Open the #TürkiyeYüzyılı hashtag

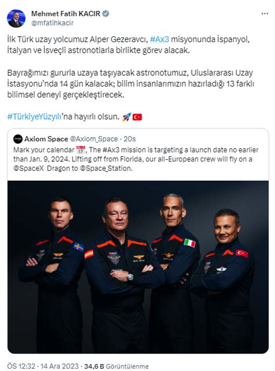point(34,117)
